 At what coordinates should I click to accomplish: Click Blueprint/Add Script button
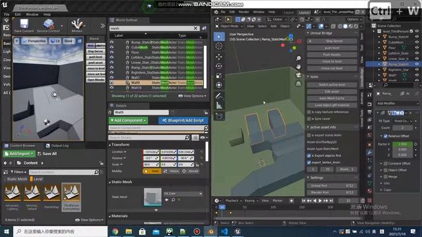coord(183,120)
